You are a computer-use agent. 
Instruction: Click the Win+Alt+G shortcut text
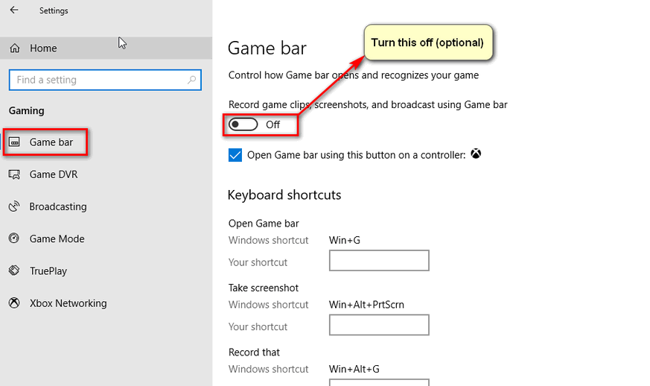point(354,369)
